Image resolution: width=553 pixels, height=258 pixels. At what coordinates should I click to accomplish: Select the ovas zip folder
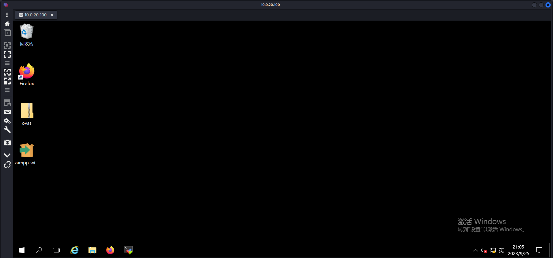point(26,114)
